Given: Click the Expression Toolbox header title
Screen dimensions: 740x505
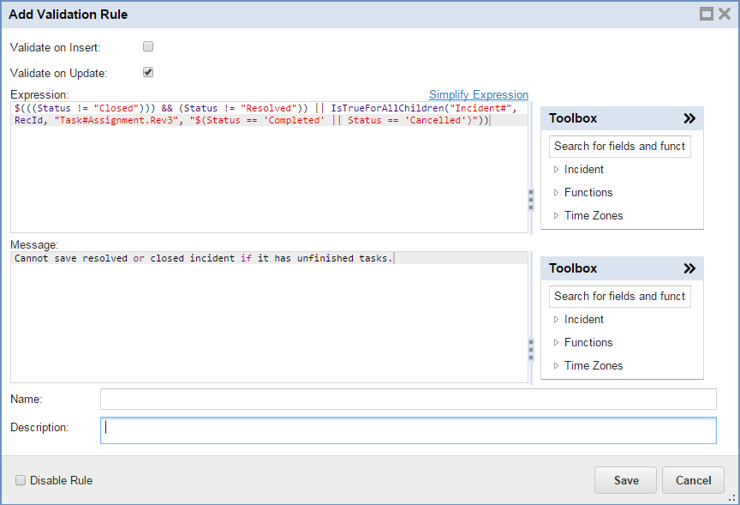Looking at the screenshot, I should pyautogui.click(x=573, y=118).
